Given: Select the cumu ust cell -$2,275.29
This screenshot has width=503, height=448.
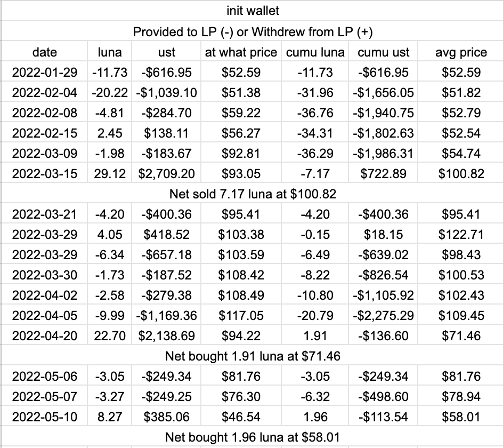Looking at the screenshot, I should tap(383, 316).
